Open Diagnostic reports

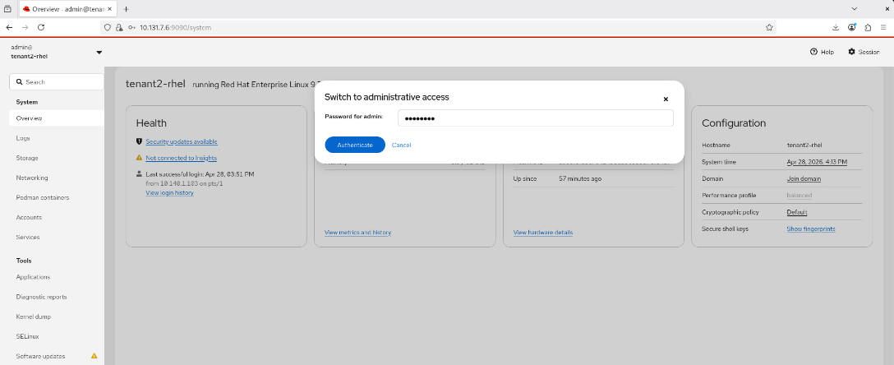click(41, 297)
